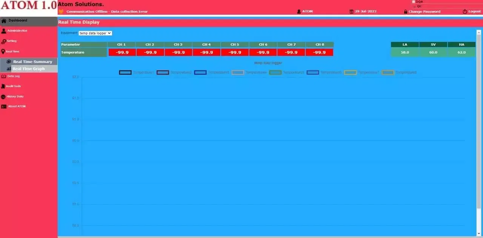Image resolution: width=483 pixels, height=238 pixels.
Task: Click the About ATOM icon
Action: 4,106
